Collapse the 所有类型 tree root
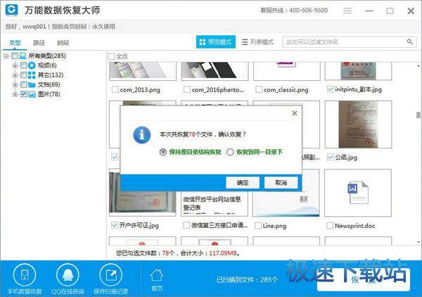Screen dimensions: 422x297 point(6,56)
